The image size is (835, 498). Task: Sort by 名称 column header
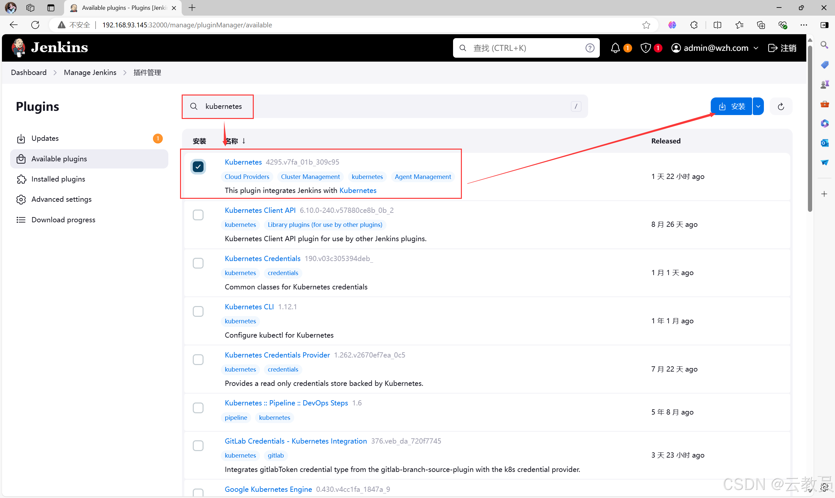pyautogui.click(x=235, y=141)
